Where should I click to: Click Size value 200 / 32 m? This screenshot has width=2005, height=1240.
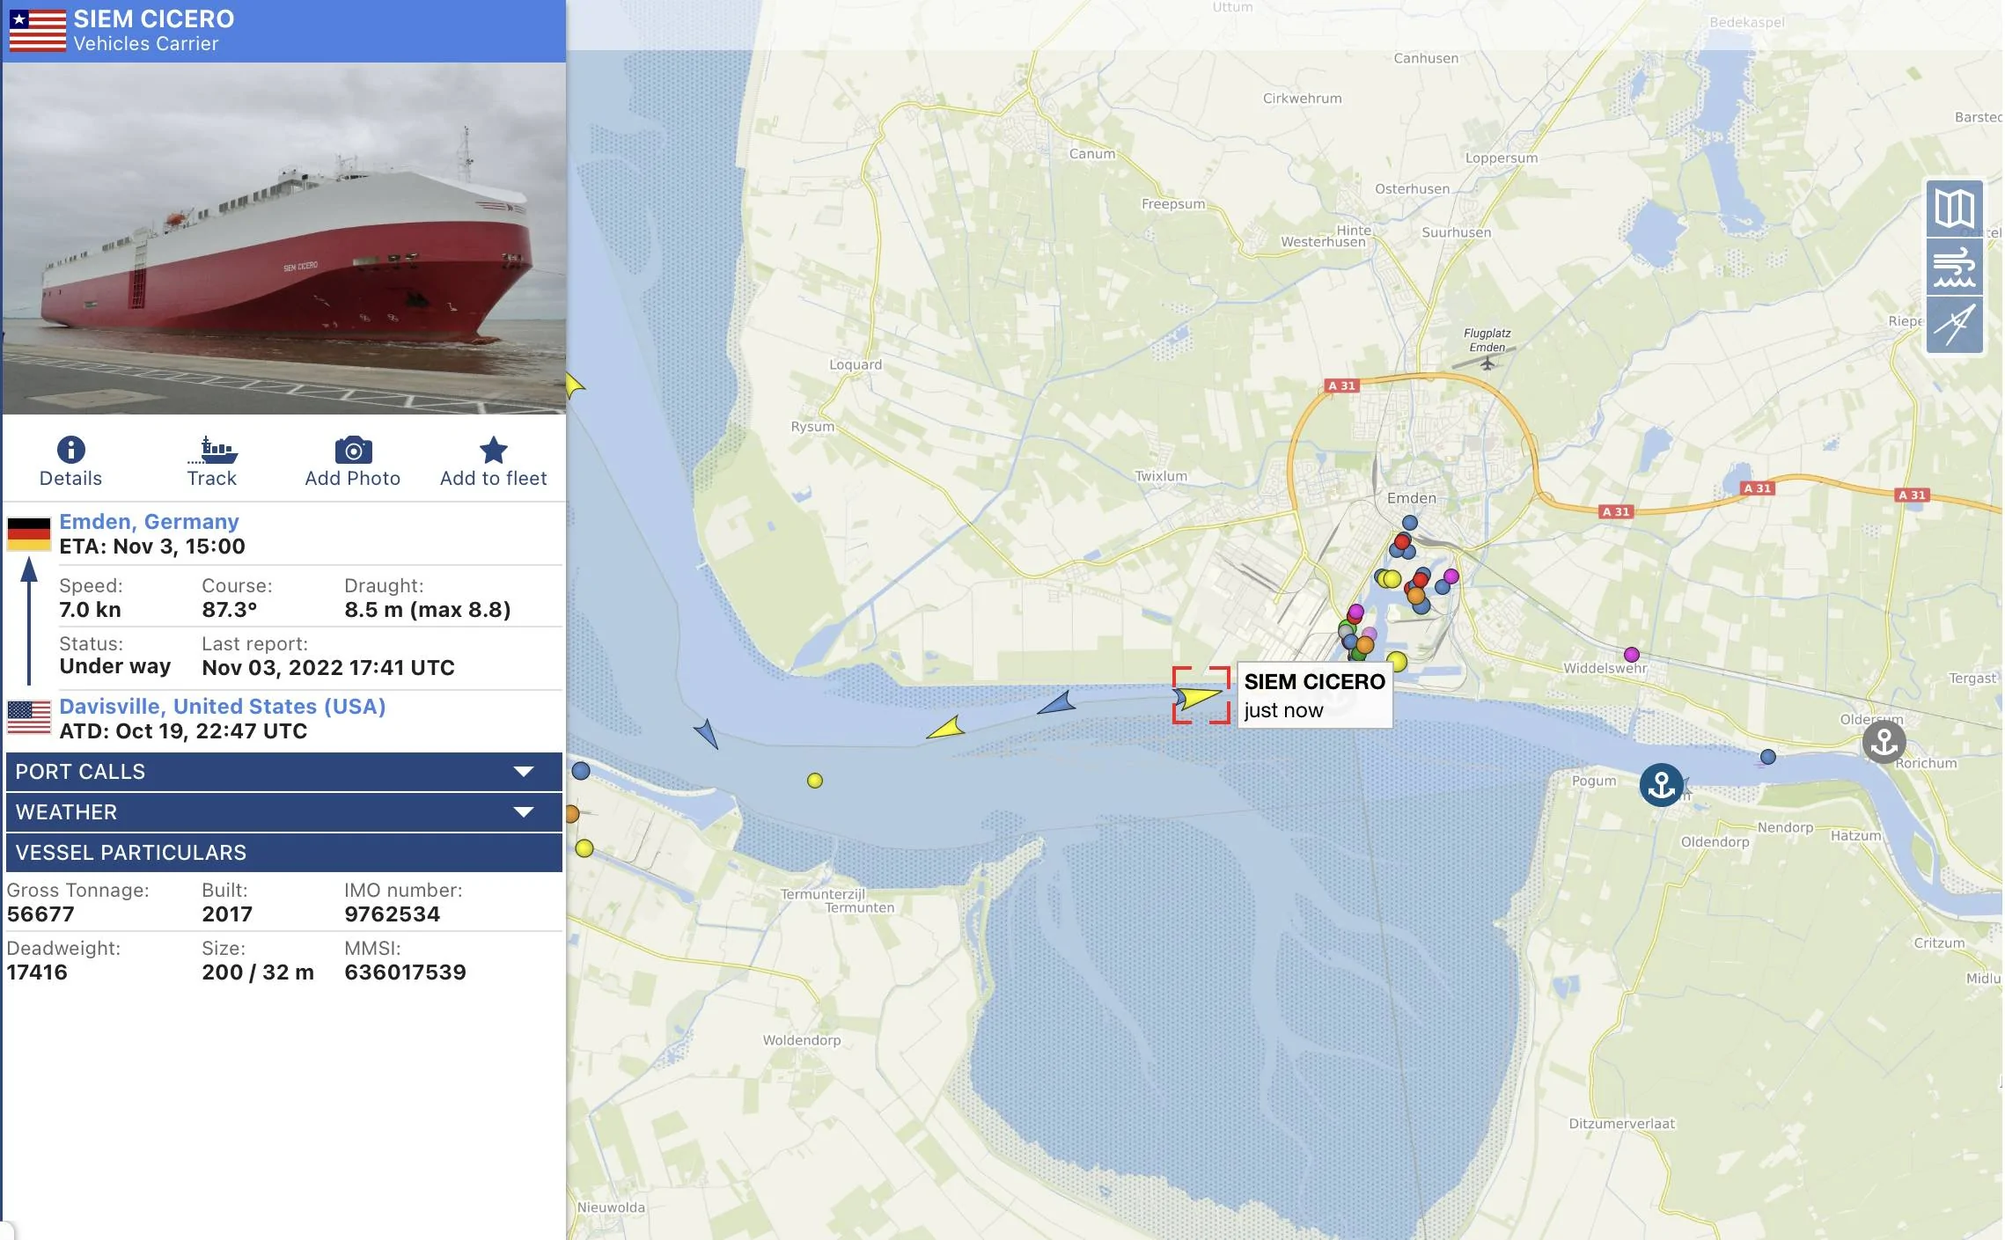tap(258, 972)
